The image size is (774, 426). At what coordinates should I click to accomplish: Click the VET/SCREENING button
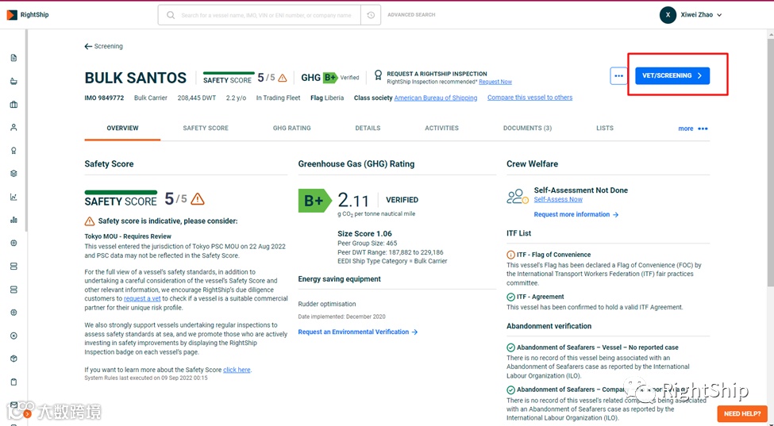coord(672,76)
